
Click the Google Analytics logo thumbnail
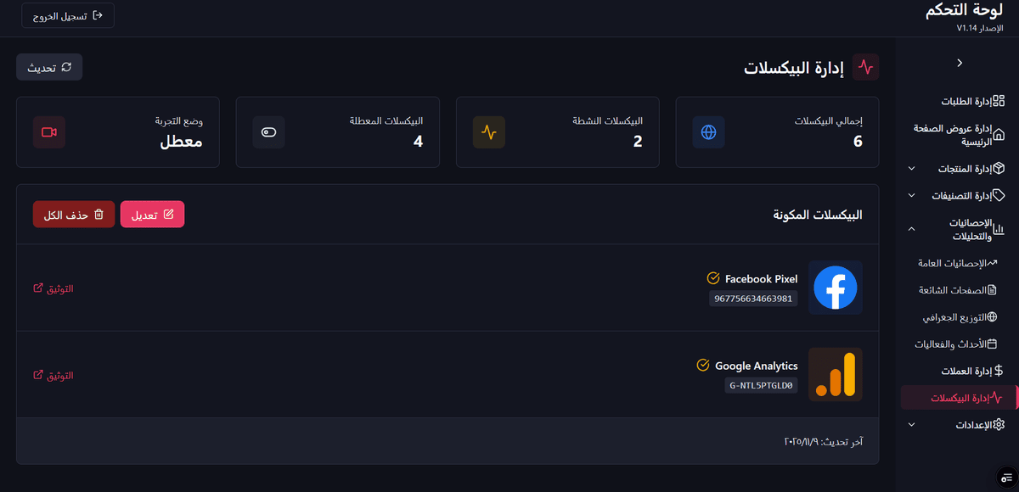point(836,374)
